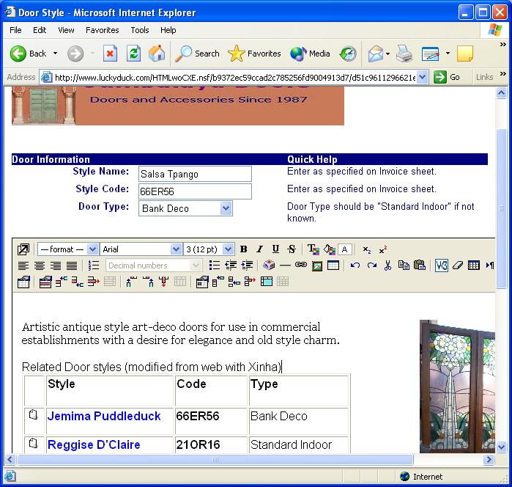Image resolution: width=512 pixels, height=487 pixels.
Task: Click the insert image icon
Action: click(x=317, y=266)
